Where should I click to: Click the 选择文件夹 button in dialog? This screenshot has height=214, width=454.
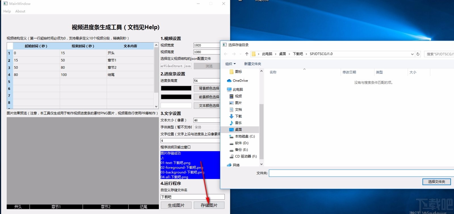[x=437, y=182]
